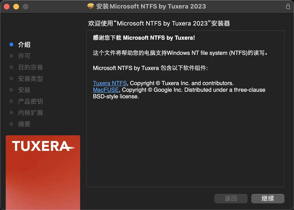This screenshot has width=294, height=210.
Task: Click the 'BSD-style license.' text
Action: [116, 96]
